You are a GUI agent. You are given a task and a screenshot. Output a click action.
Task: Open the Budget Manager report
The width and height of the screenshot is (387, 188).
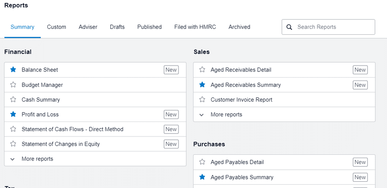[x=42, y=85]
